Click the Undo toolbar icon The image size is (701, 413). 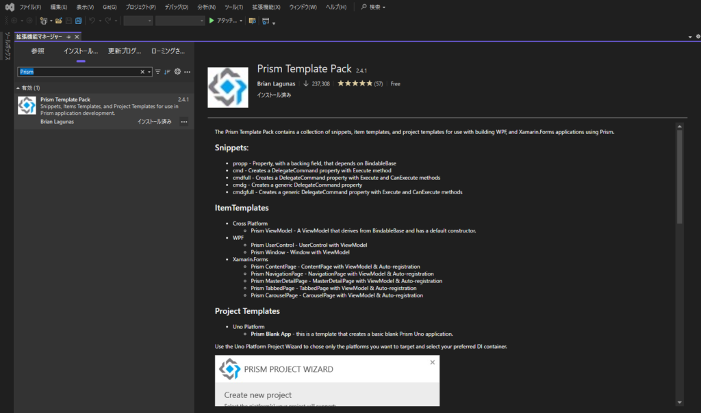coord(92,21)
